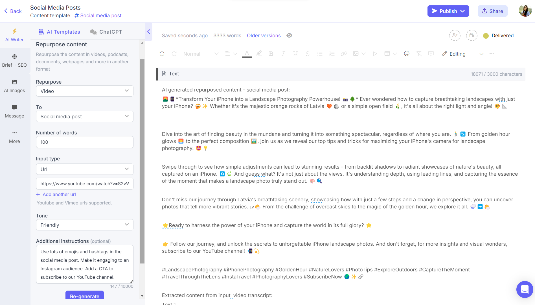Image resolution: width=535 pixels, height=305 pixels.
Task: Apply strikethrough formatting from the toolbar
Action: coord(308,53)
